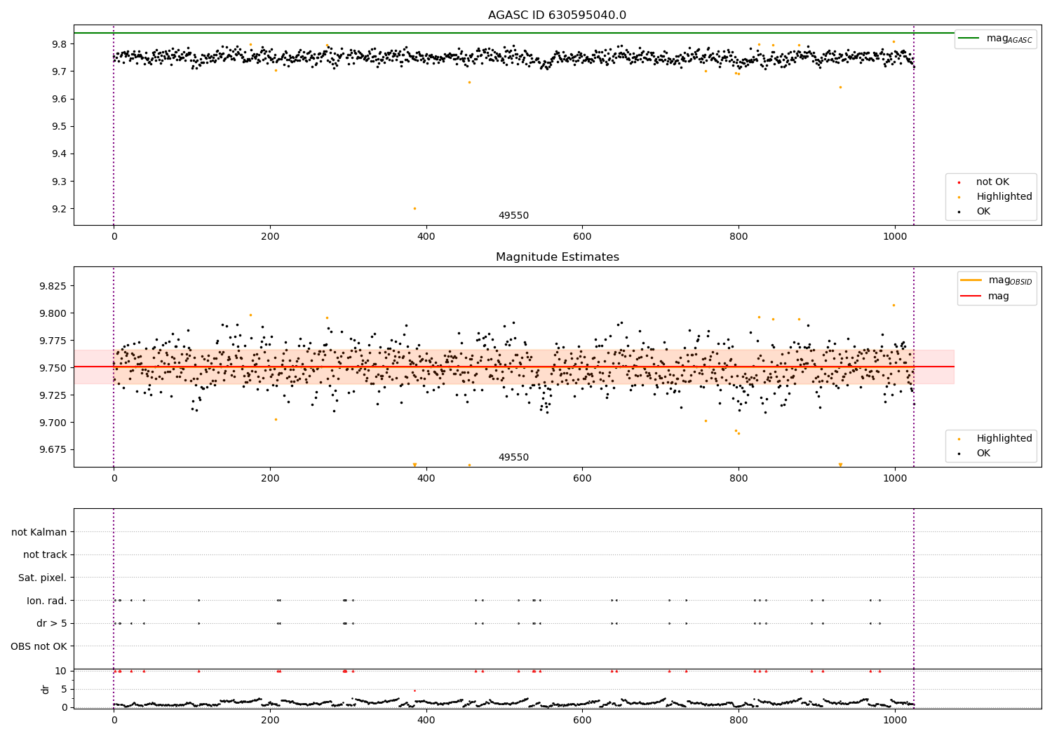Click the '5' tick on dr axis
Screen dimensions: 1052x736
[x=65, y=690]
